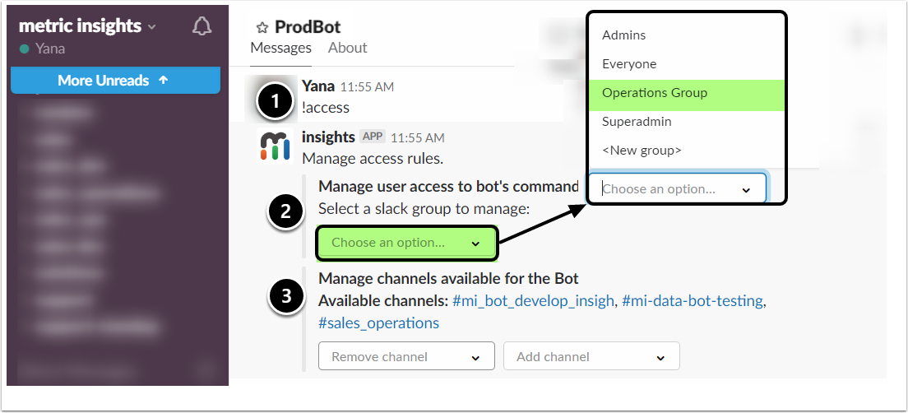
Task: Open the #sales_operations channel link
Action: 378,323
